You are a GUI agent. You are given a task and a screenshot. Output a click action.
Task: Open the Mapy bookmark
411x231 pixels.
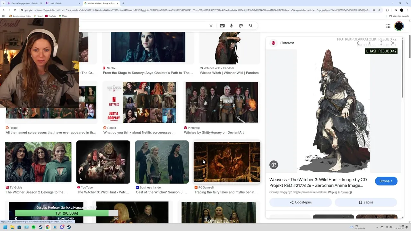[x=63, y=16]
